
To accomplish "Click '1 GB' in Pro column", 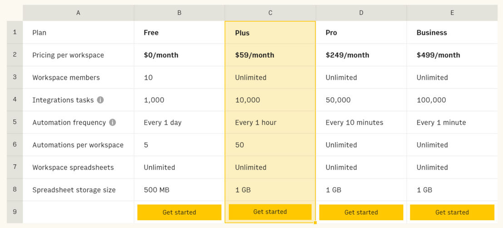I will 334,190.
